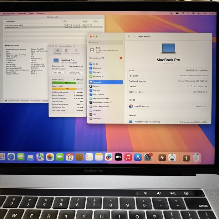This screenshot has height=219, width=219.
Task: Select Робочий стіл і Dock in sidebar
Action: pos(106,102)
